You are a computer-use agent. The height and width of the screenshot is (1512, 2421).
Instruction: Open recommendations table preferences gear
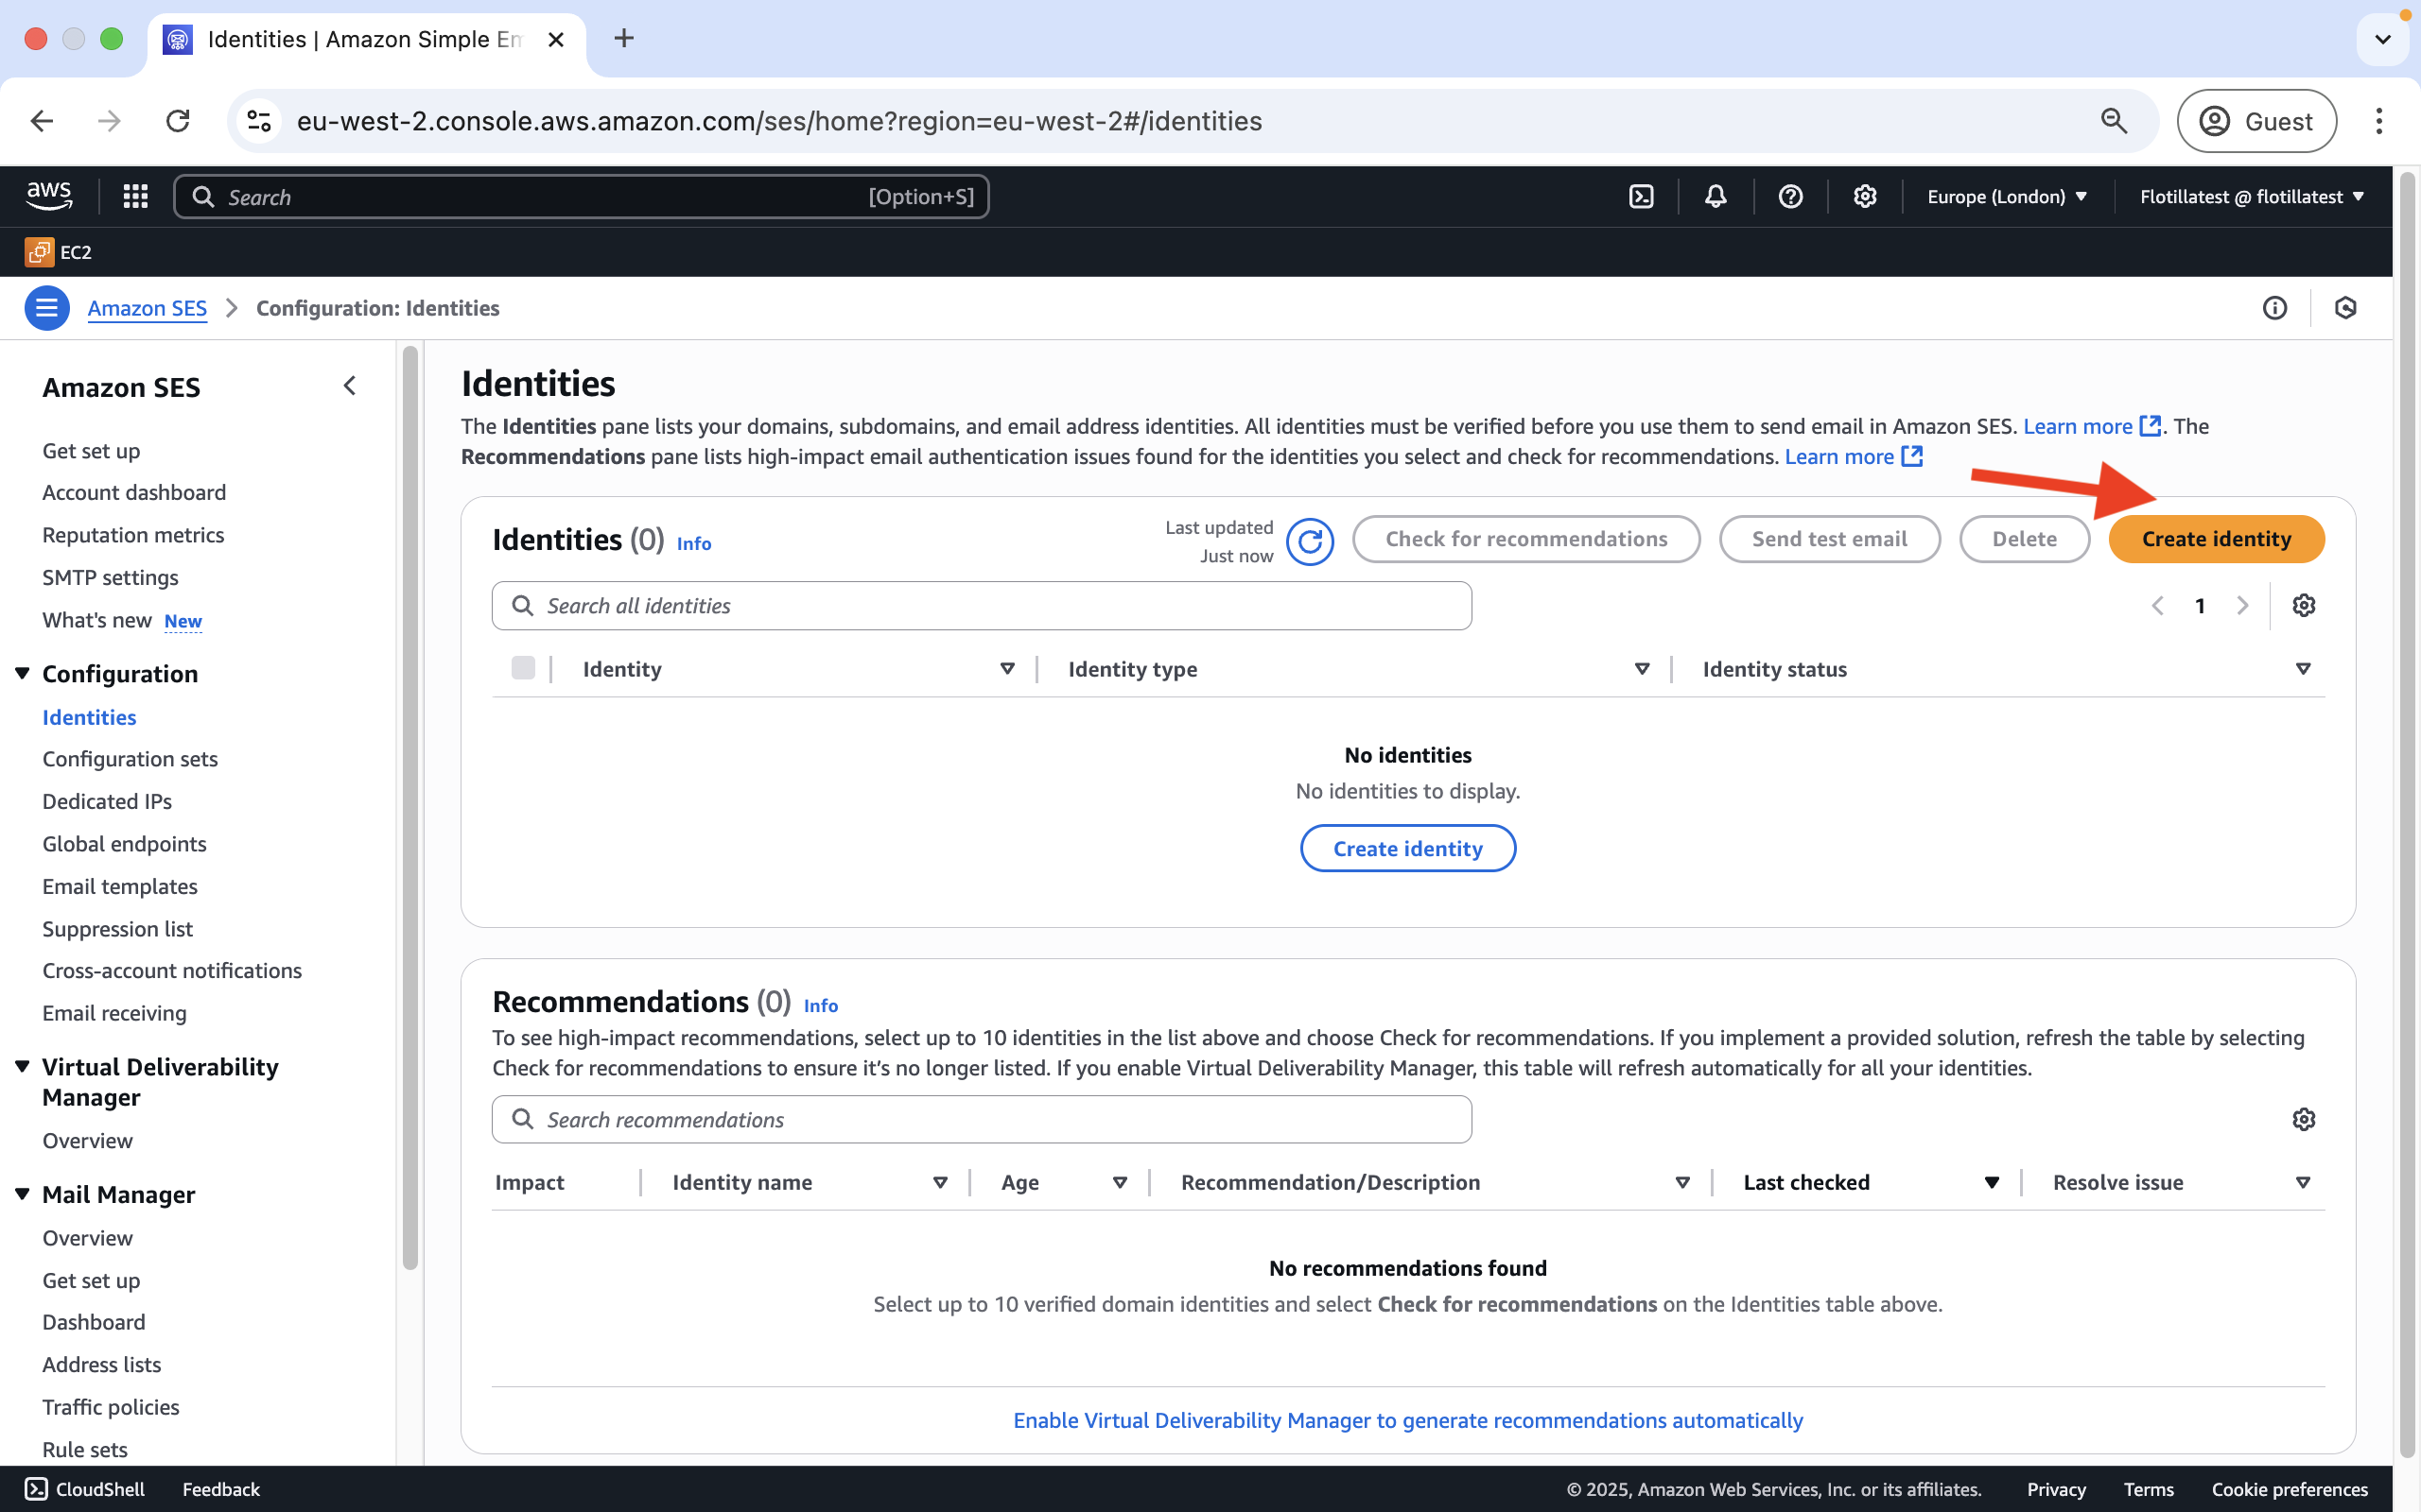tap(2304, 1119)
